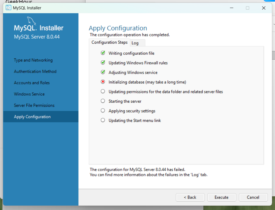
Task: Click the Back button
Action: click(190, 197)
